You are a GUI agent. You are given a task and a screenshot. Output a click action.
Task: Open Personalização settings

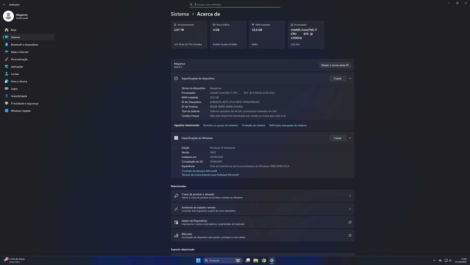click(28, 59)
